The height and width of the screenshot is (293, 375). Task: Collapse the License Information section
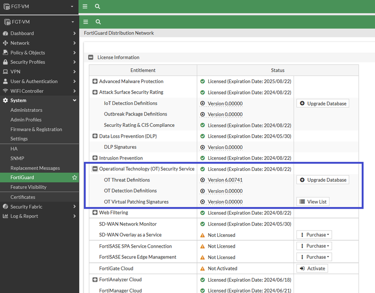point(91,58)
